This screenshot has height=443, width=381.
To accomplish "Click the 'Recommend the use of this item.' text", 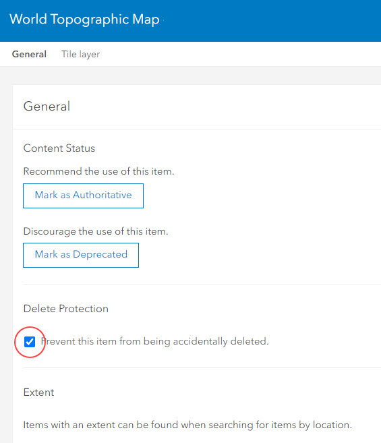I will pyautogui.click(x=98, y=171).
